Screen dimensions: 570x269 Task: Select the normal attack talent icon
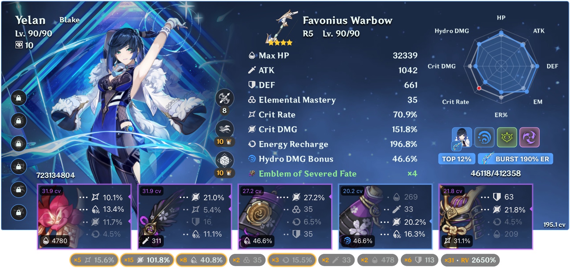(224, 98)
